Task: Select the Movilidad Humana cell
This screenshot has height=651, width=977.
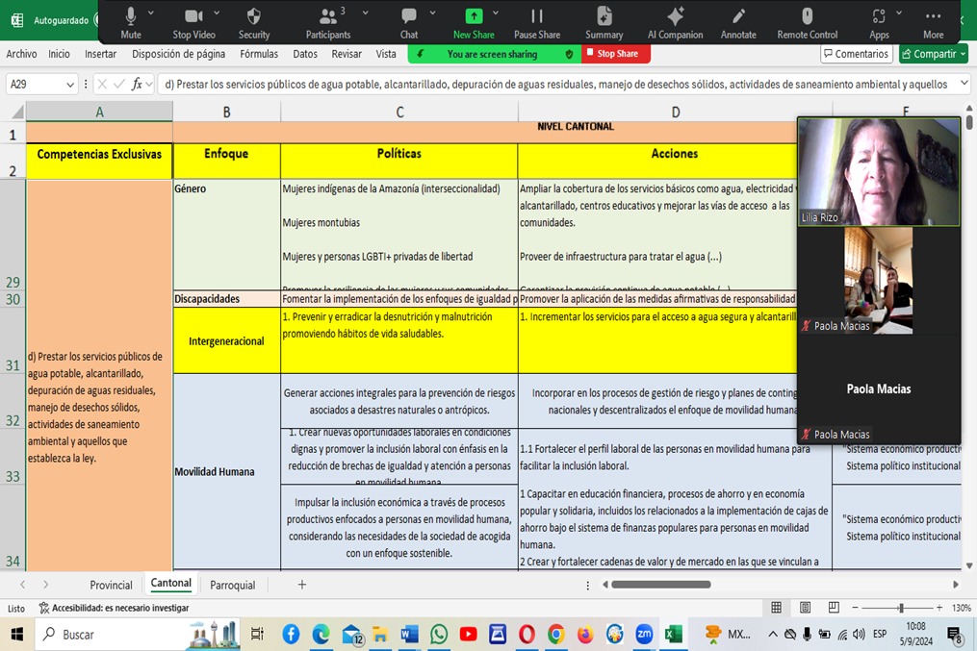Action: click(x=226, y=471)
